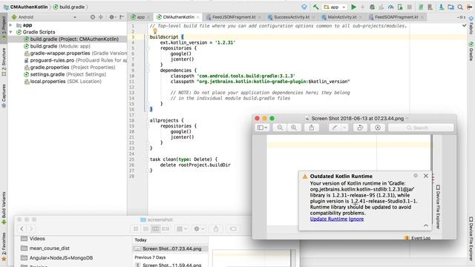Click scroll-from-source target icon in Project panel

coord(93,17)
